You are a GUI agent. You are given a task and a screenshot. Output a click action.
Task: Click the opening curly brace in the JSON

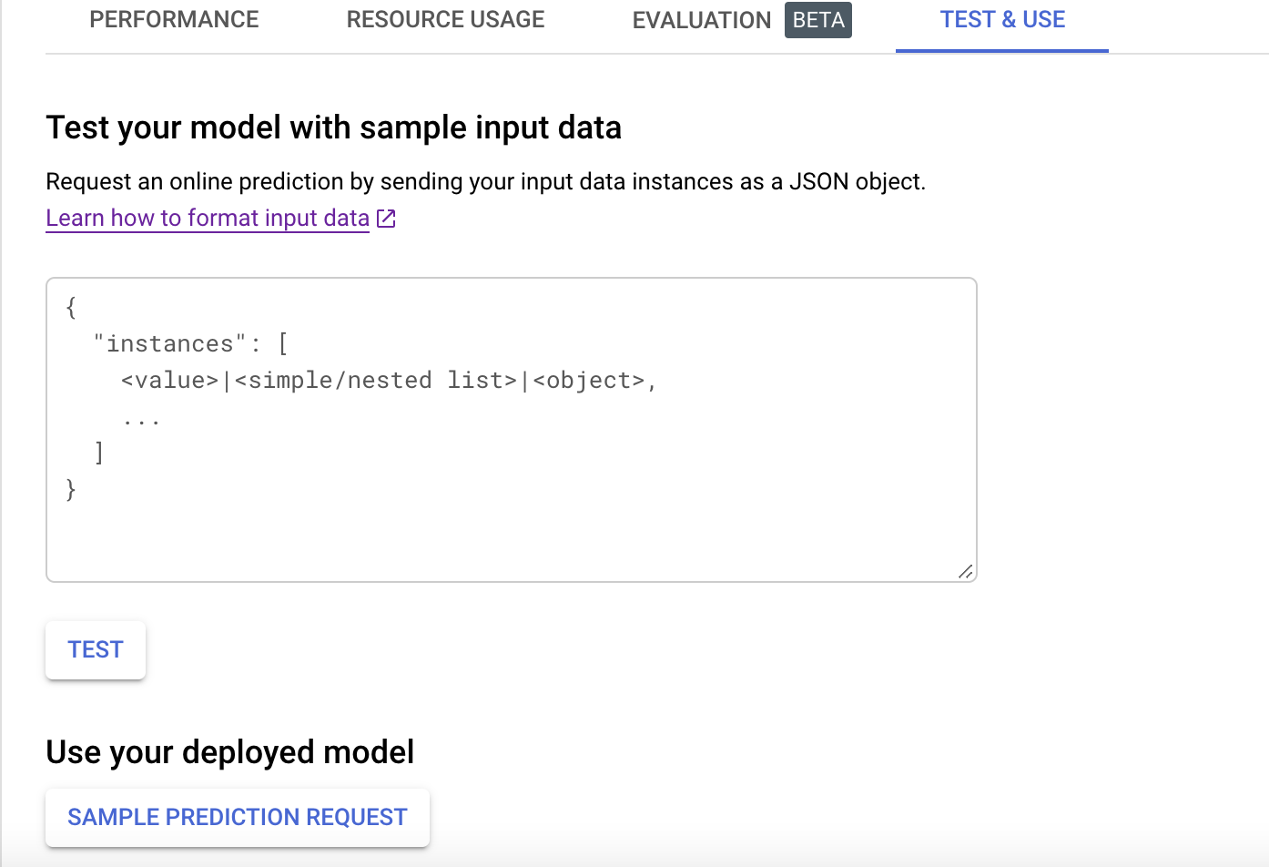pyautogui.click(x=71, y=308)
